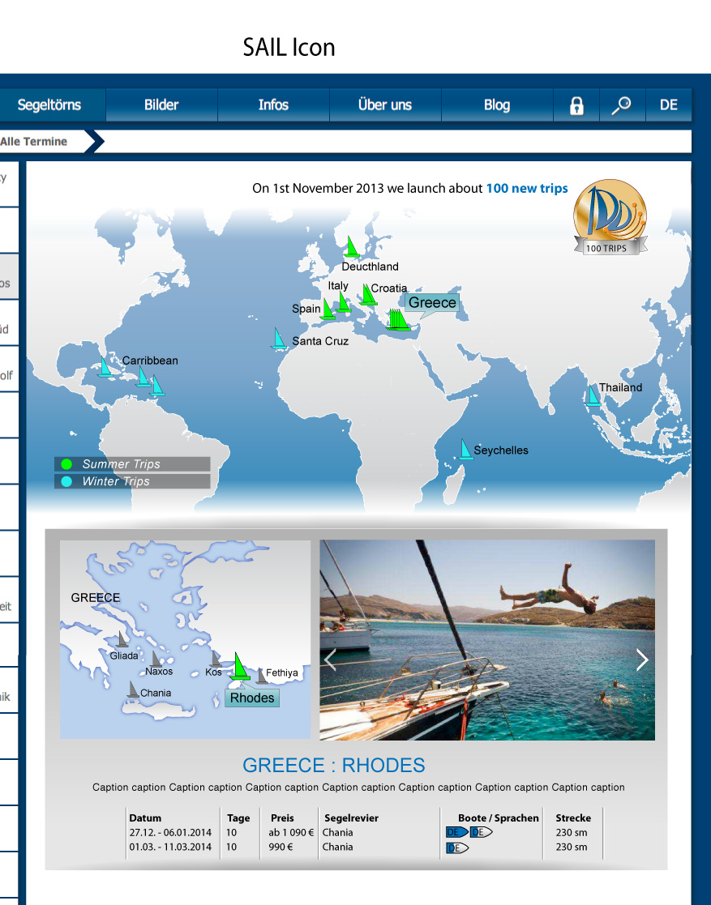This screenshot has height=905, width=711.
Task: Select the 01.03. - 11.03.2014 date row
Action: (170, 847)
